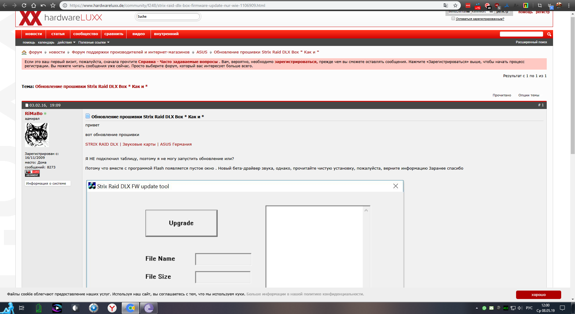Viewport: 575px width, 314px height.
Task: Open the сообщество navigation tab
Action: [x=86, y=34]
